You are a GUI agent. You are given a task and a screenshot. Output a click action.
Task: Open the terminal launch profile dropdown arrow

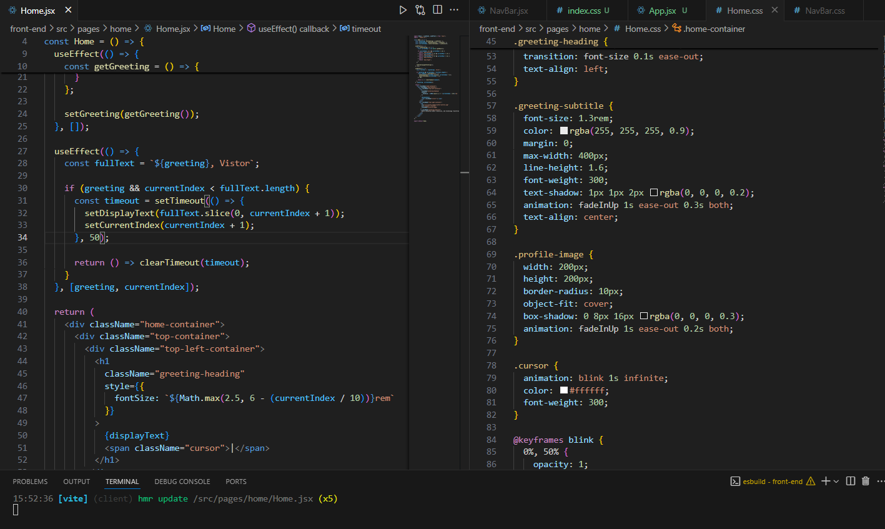pyautogui.click(x=836, y=482)
